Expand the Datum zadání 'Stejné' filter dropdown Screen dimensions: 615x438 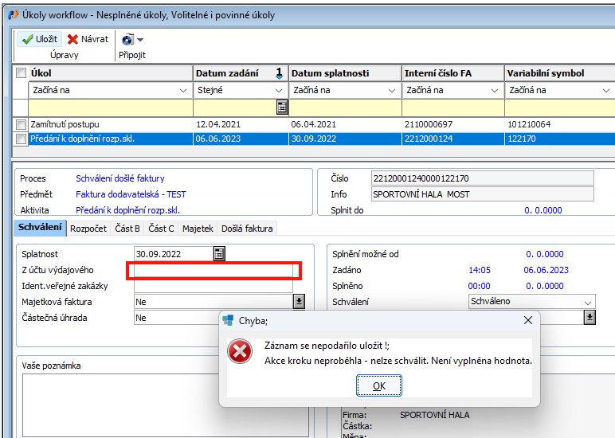click(279, 91)
